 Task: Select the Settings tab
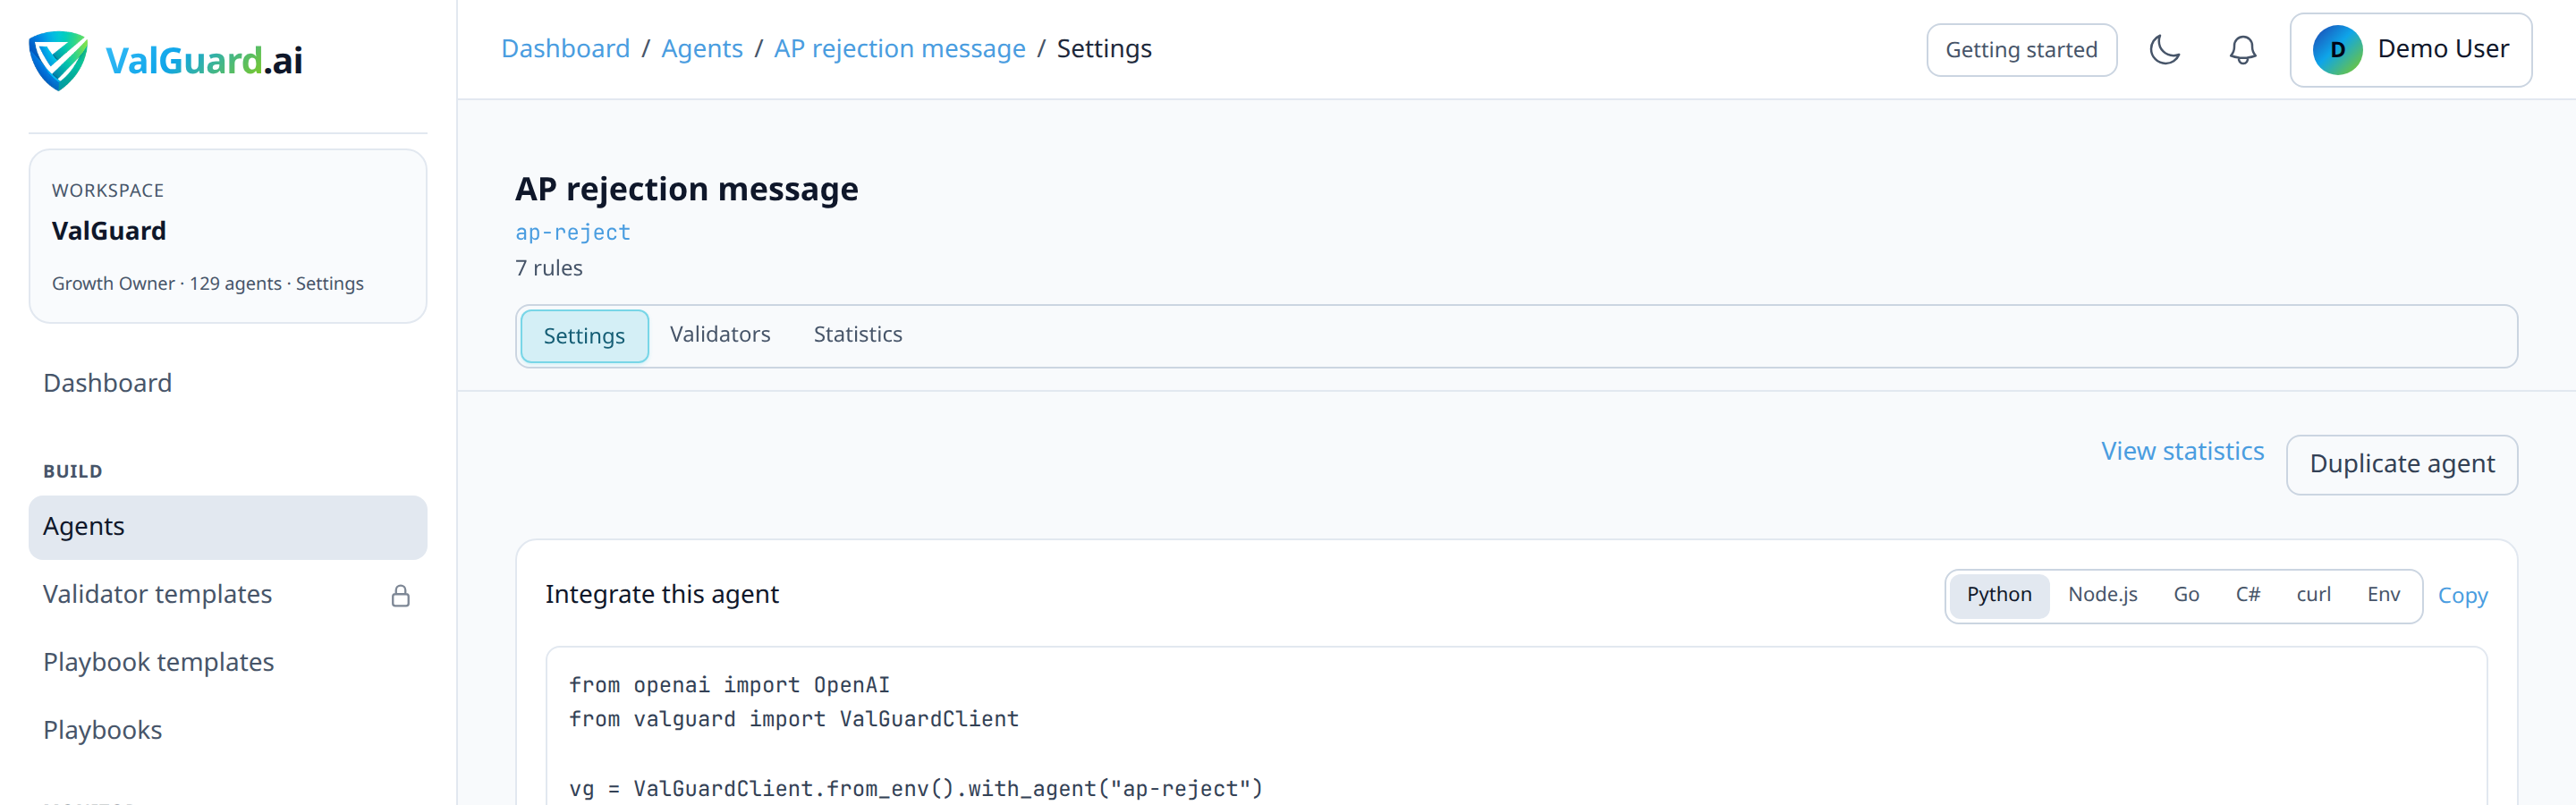(x=584, y=336)
